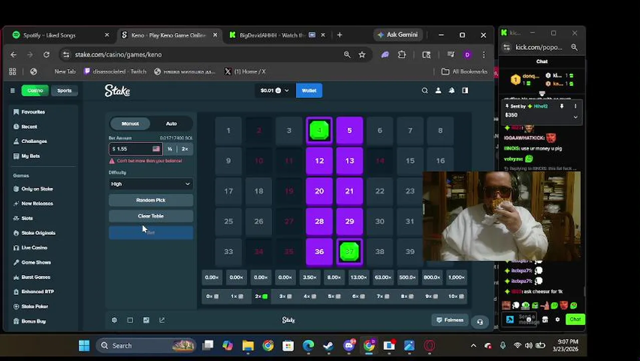
Task: Click the Wallet button
Action: click(309, 91)
